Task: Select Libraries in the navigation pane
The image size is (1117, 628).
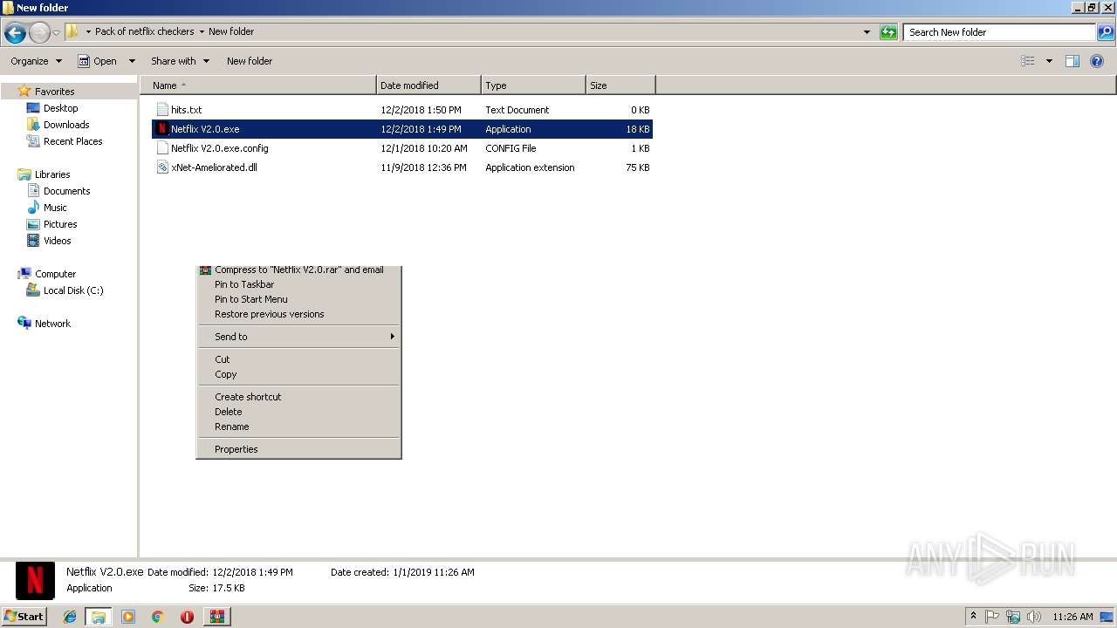Action: click(52, 174)
